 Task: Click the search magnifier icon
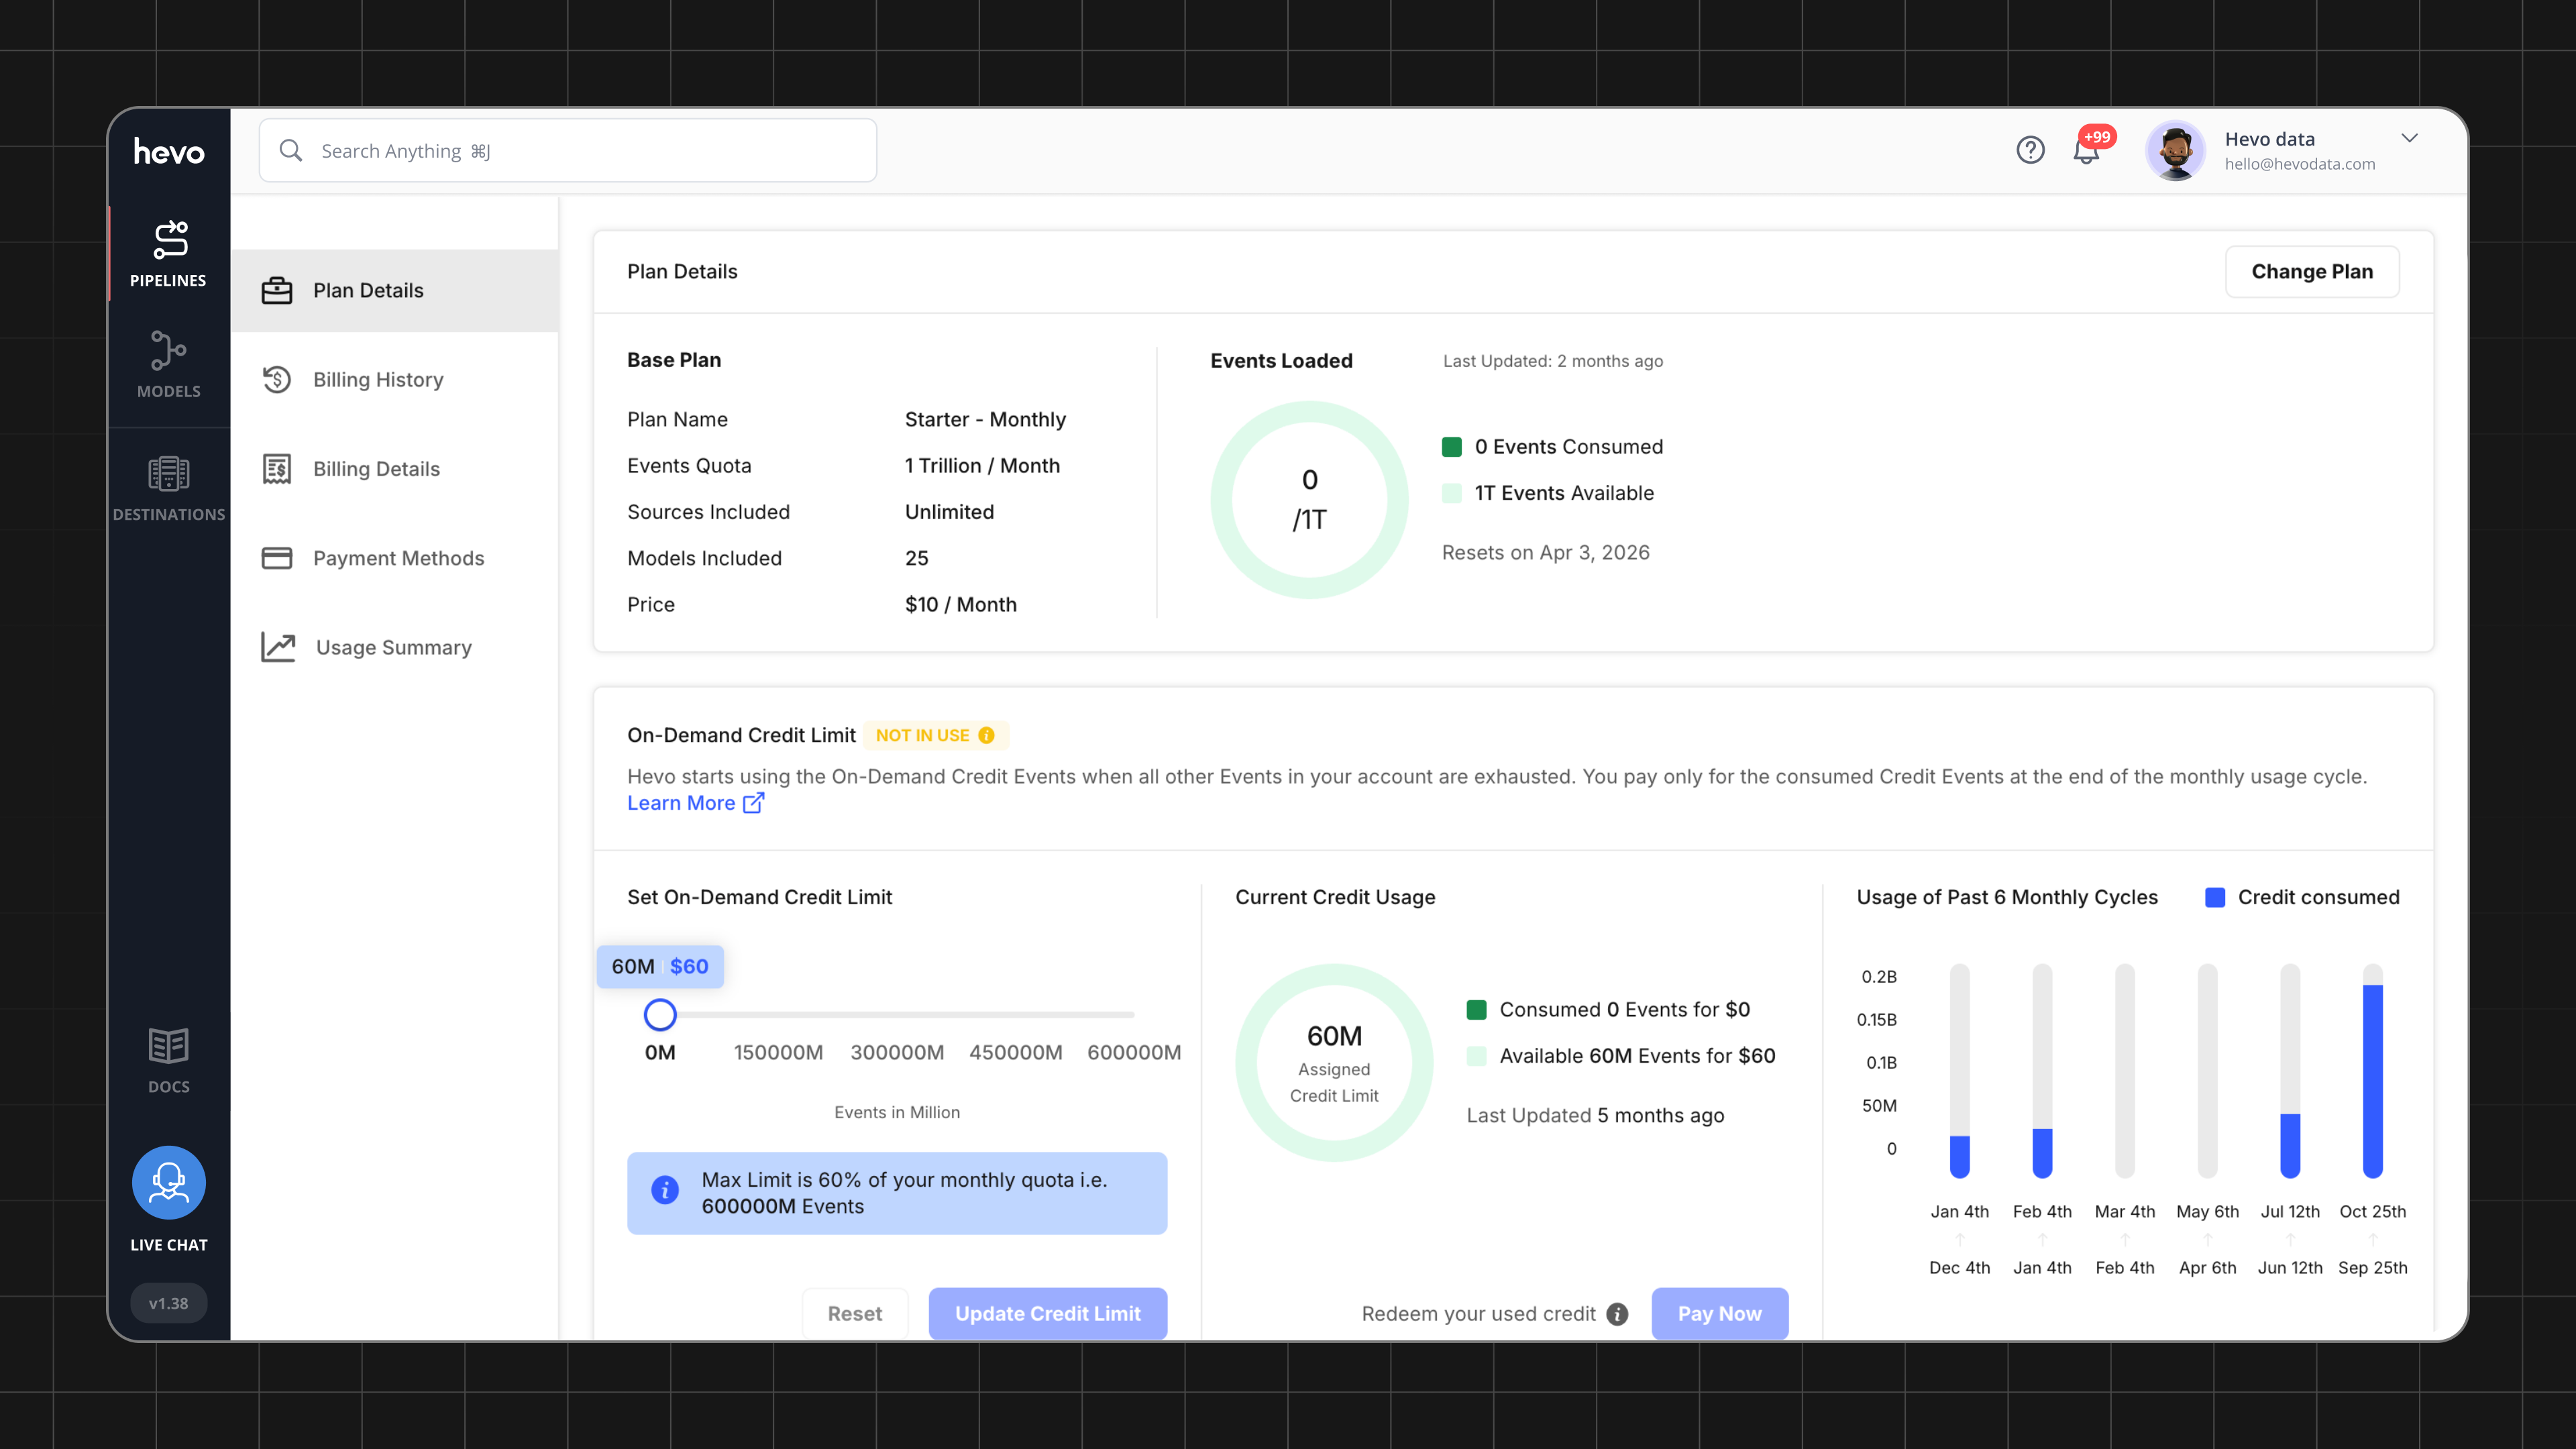[x=290, y=150]
